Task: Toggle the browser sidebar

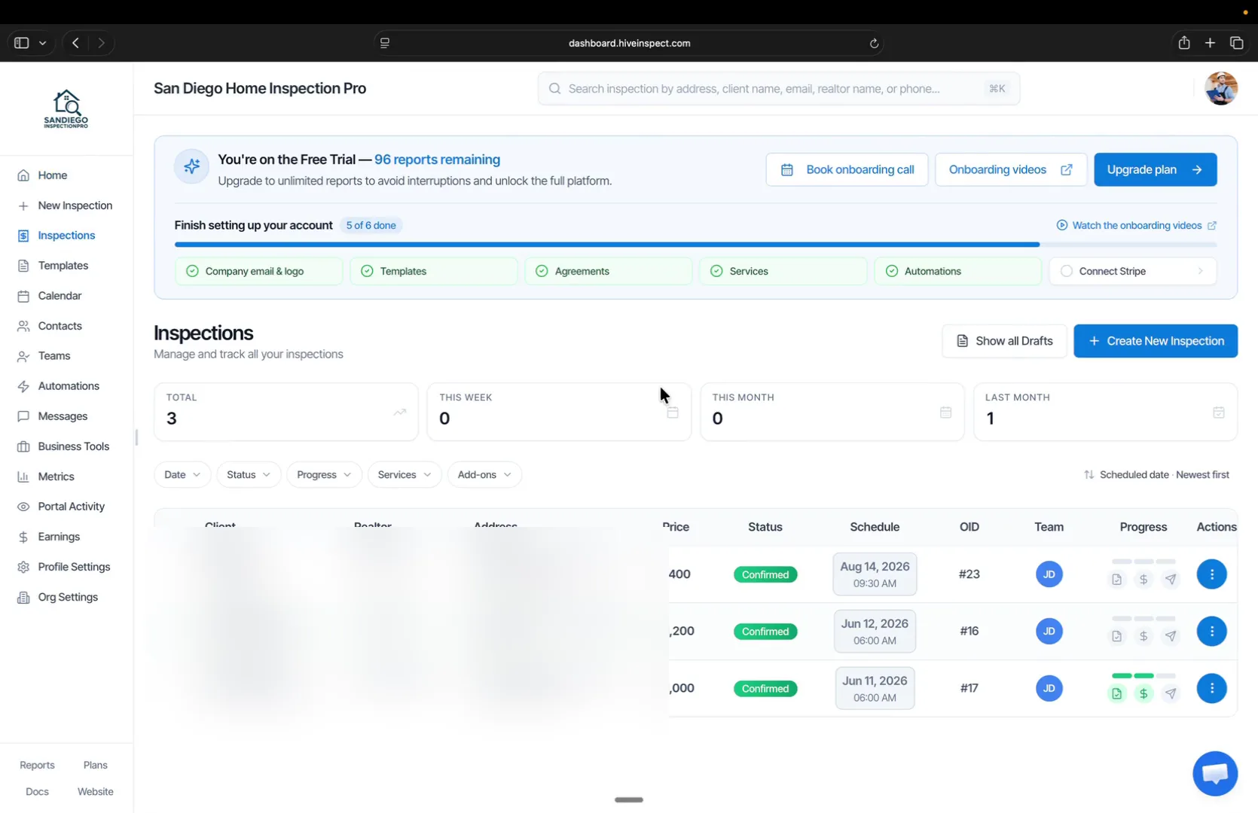Action: tap(21, 43)
